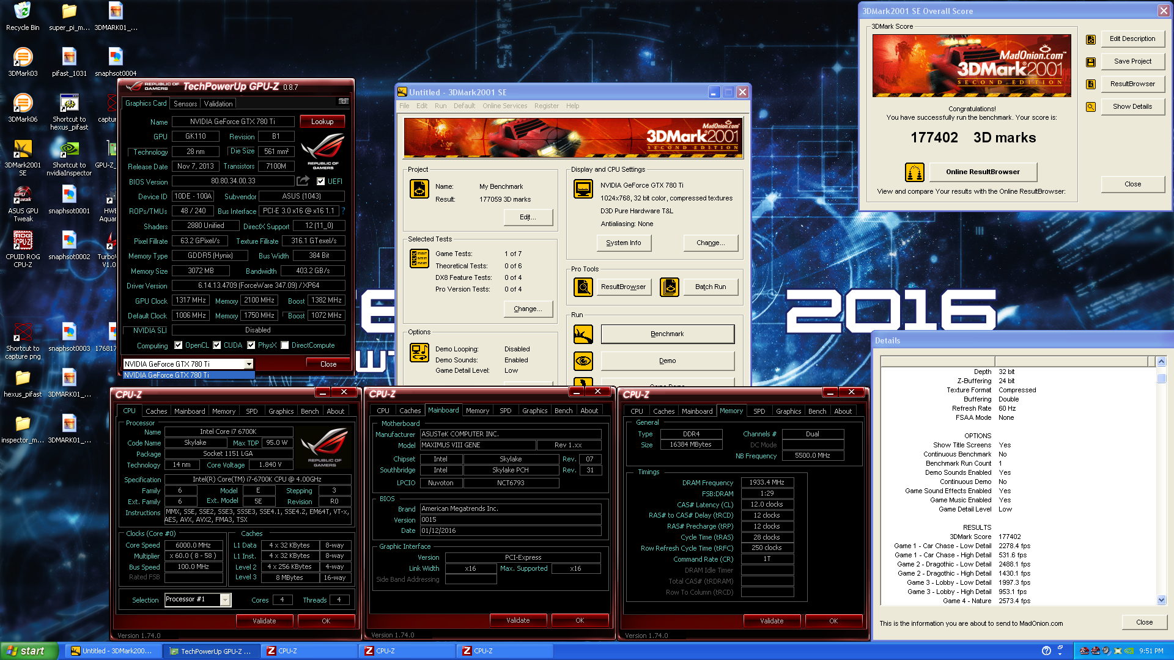Screen dimensions: 1174x660
Task: Click the Display and CPU Settings monitor icon
Action: (x=583, y=189)
